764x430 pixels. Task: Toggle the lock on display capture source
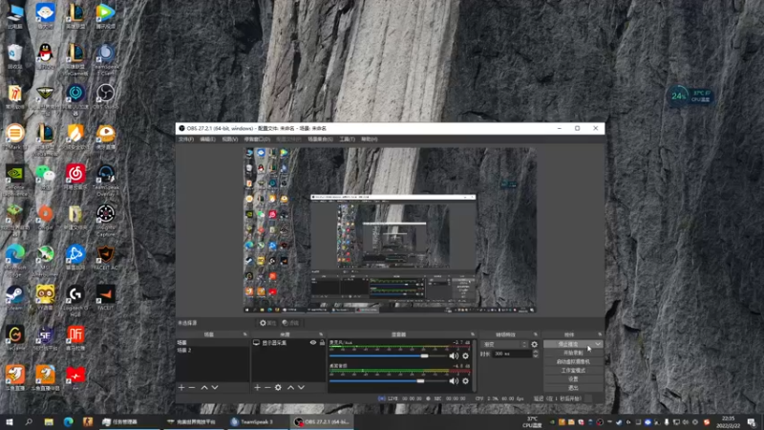pos(321,342)
